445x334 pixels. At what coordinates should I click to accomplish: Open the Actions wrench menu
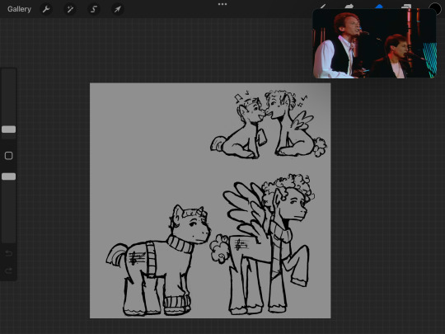point(46,9)
